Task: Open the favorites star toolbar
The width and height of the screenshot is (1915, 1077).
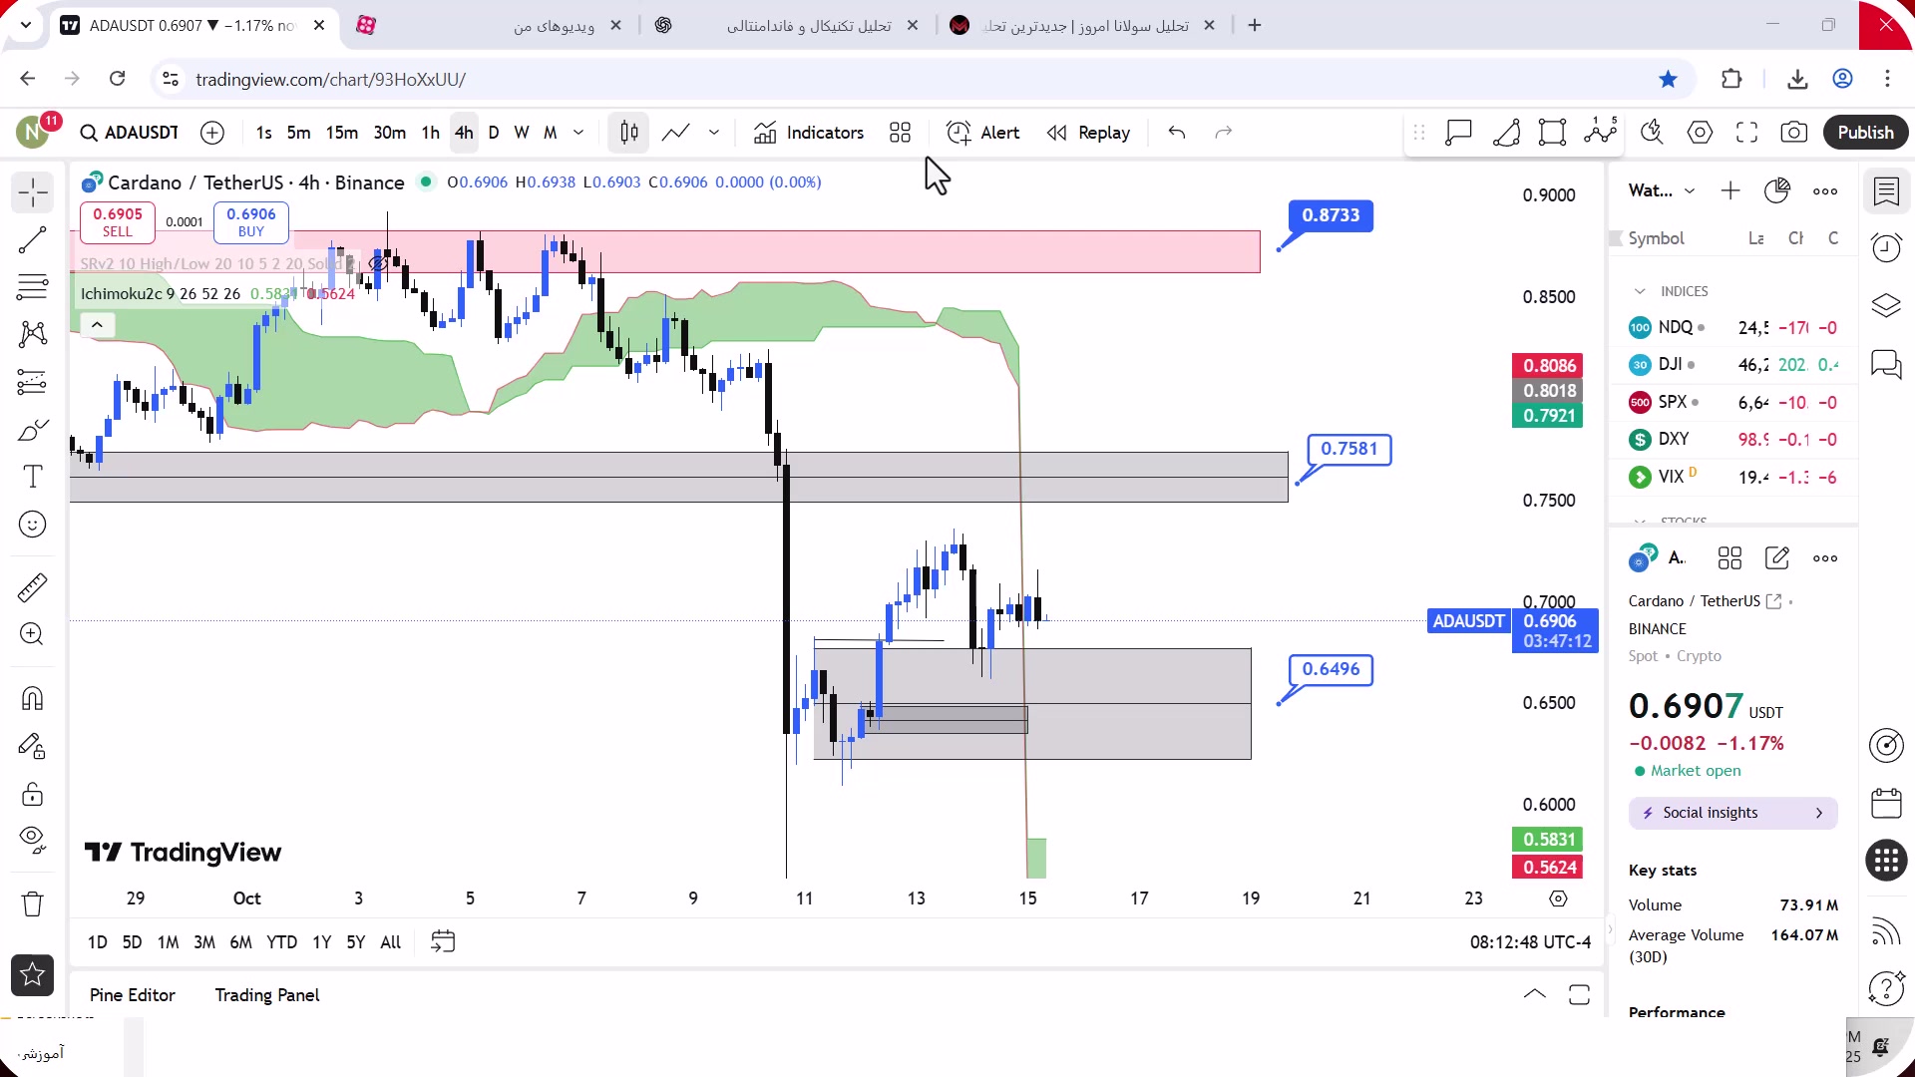Action: click(x=32, y=975)
